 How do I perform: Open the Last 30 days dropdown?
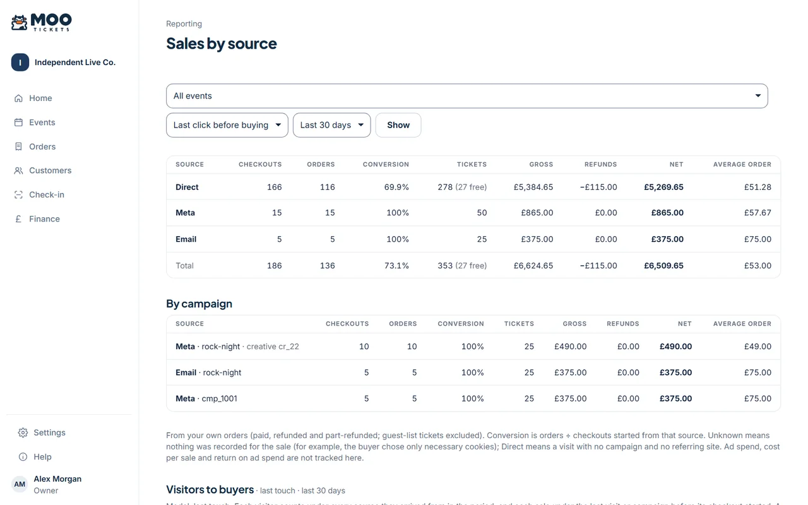coord(332,125)
